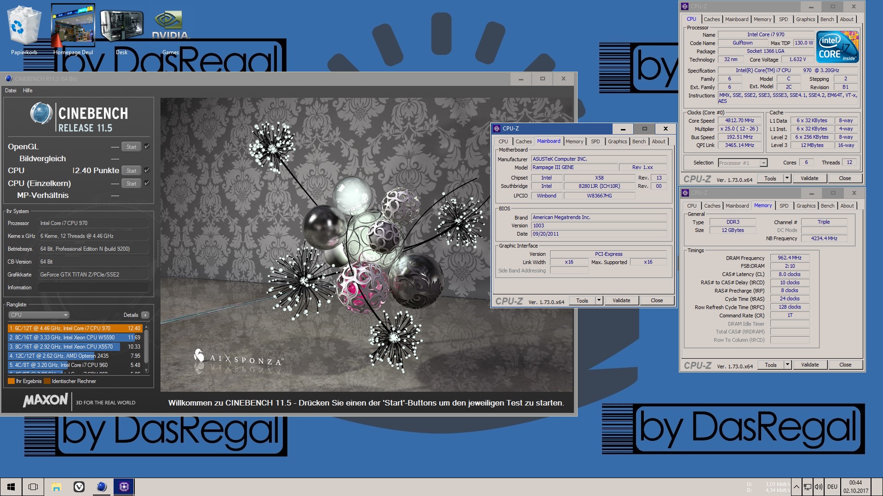Open the Papierkorb recycle bin icon

tap(24, 30)
